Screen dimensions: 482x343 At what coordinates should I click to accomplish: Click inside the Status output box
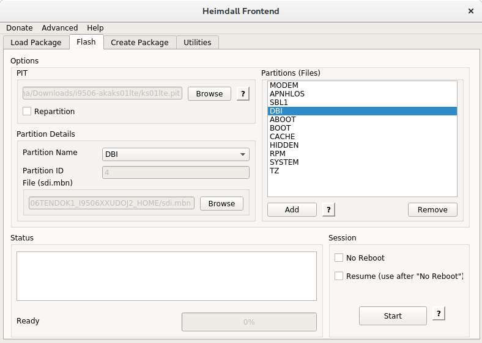tap(166, 276)
